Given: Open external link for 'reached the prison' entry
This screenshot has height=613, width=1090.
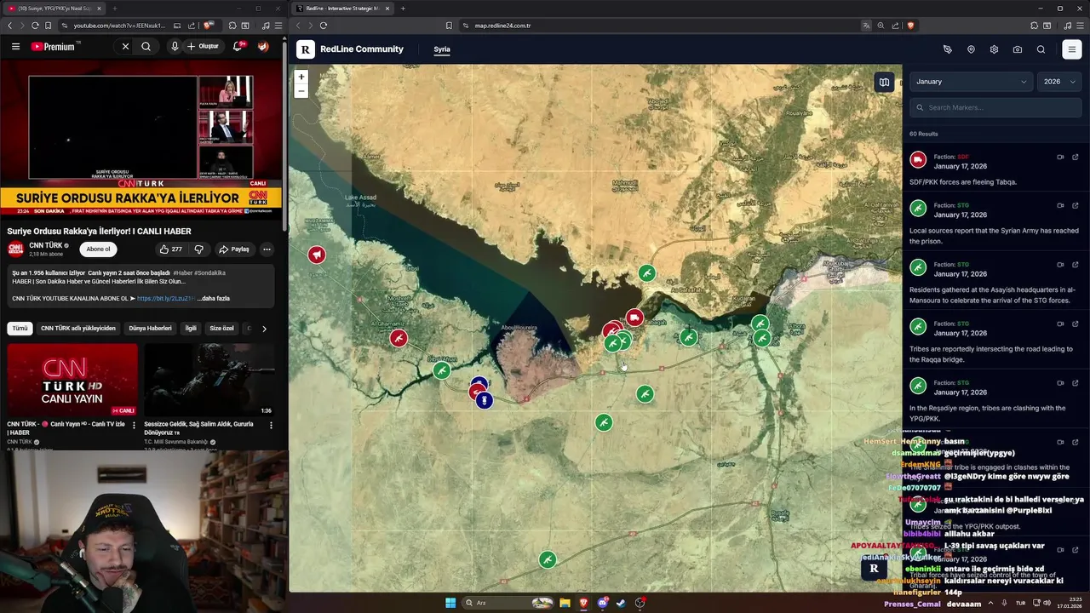Looking at the screenshot, I should pyautogui.click(x=1076, y=205).
